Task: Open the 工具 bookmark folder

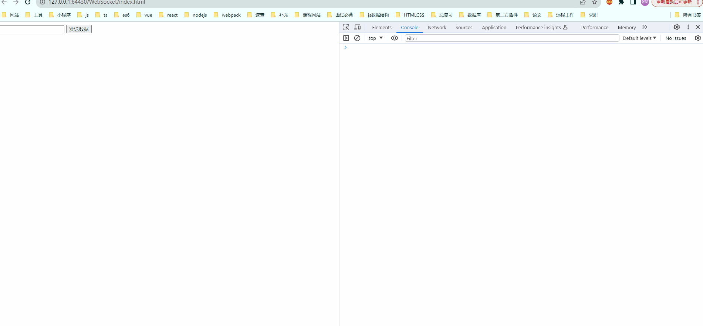Action: pyautogui.click(x=34, y=15)
